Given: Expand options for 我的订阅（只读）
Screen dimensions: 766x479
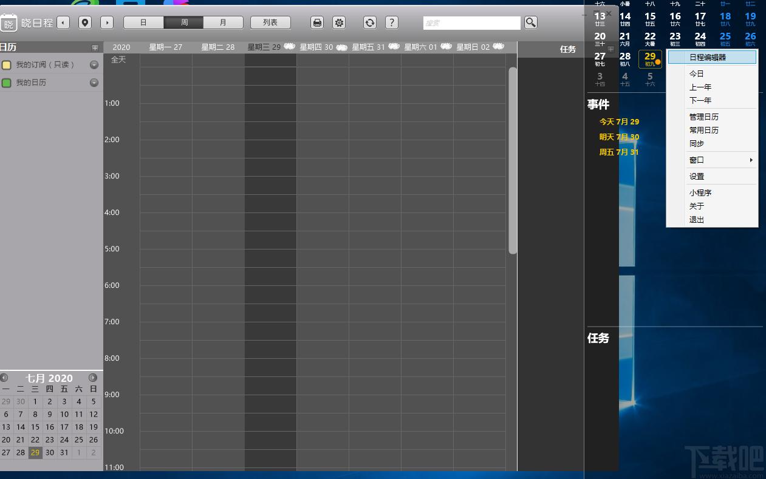Looking at the screenshot, I should coord(94,65).
